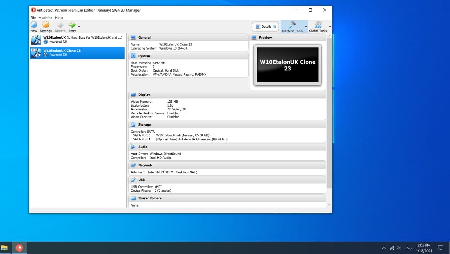Click the Storage section icon

point(133,125)
